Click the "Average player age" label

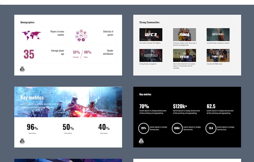click(x=58, y=52)
